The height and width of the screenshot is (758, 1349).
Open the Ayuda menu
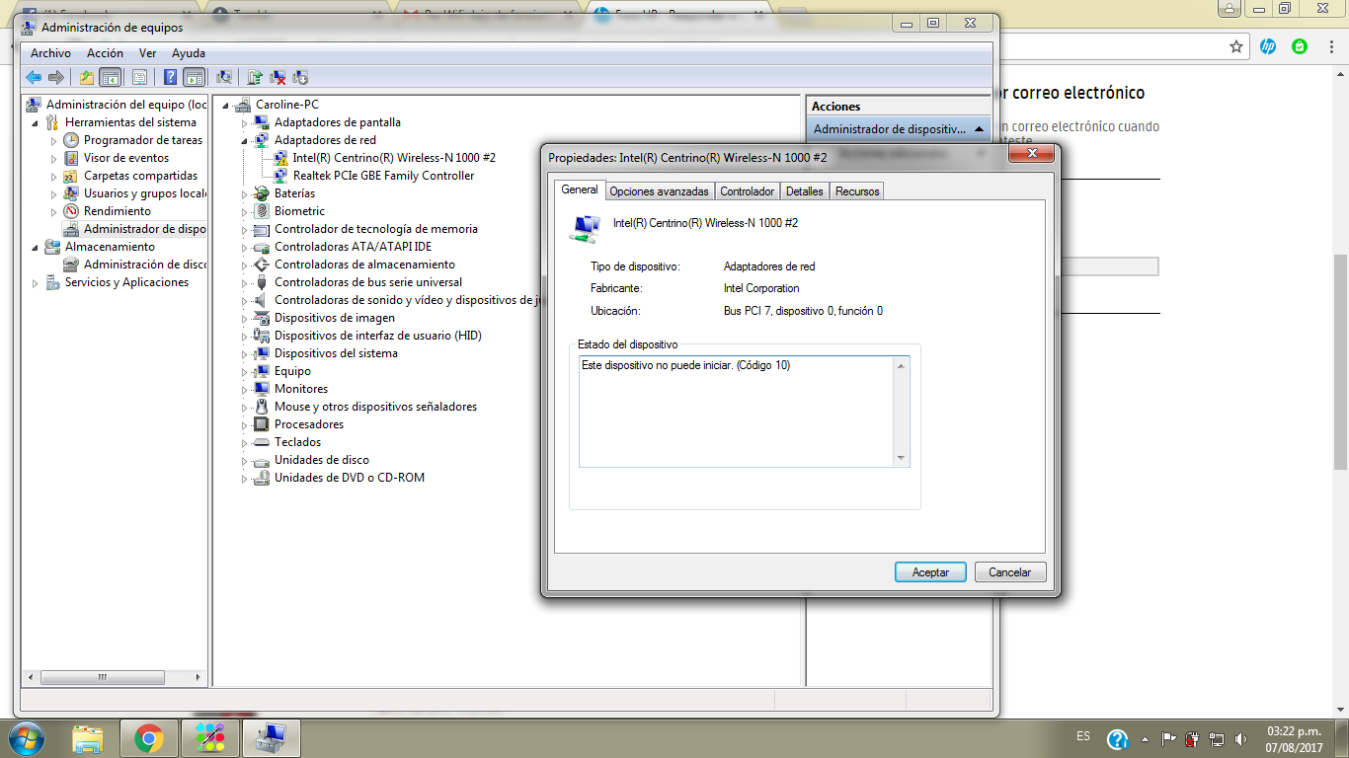[189, 53]
